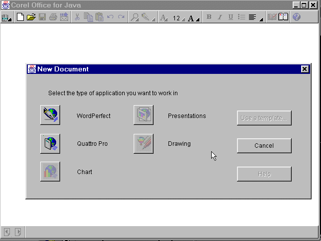Click the Drawing label text
Image resolution: width=321 pixels, height=241 pixels.
tap(179, 144)
